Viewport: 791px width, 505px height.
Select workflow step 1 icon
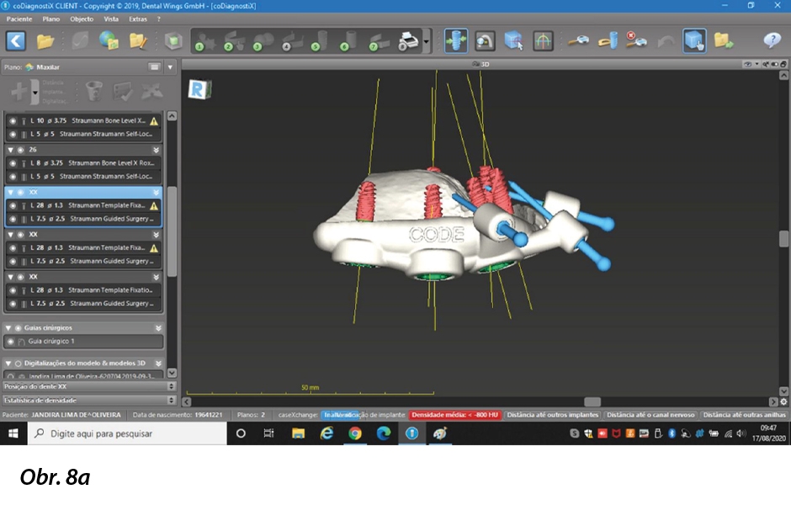click(x=204, y=41)
